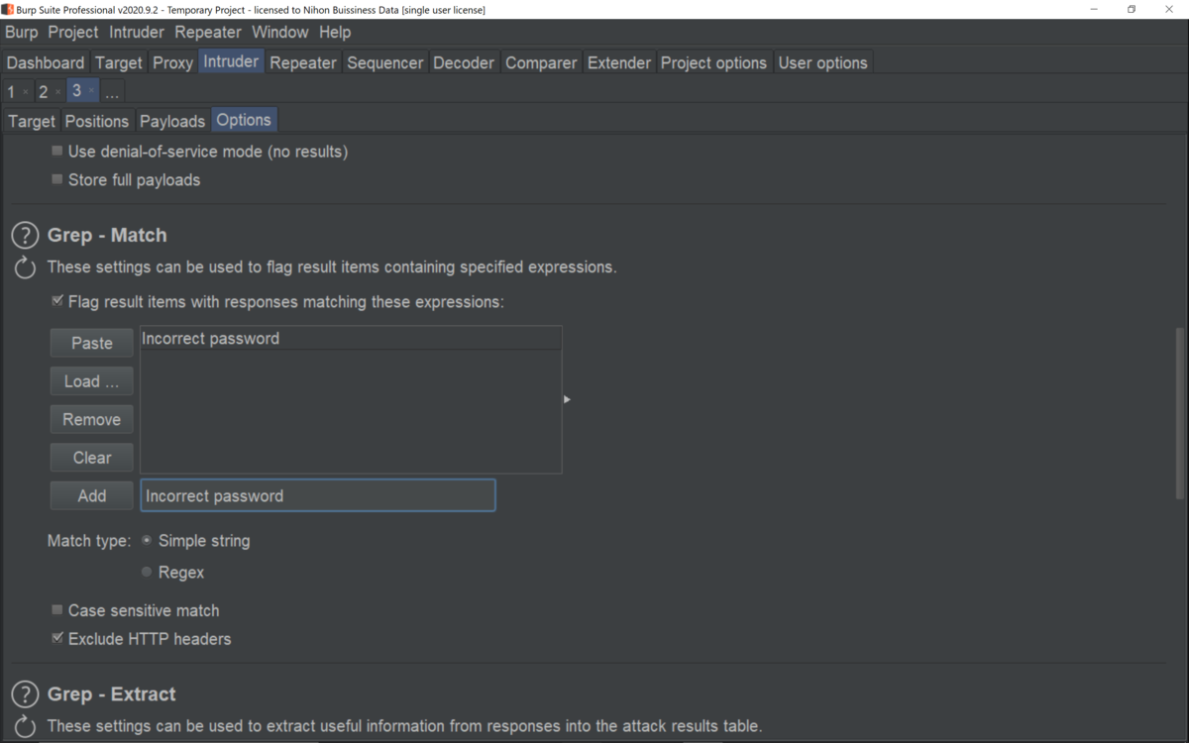Focus the new expression input field
This screenshot has width=1189, height=743.
pyautogui.click(x=318, y=495)
